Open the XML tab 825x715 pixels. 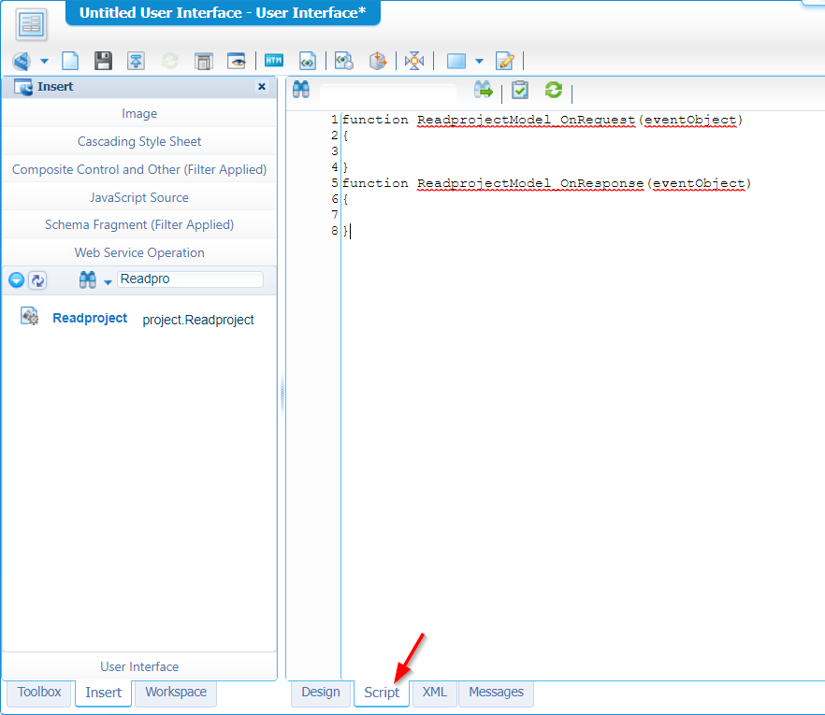(x=434, y=693)
